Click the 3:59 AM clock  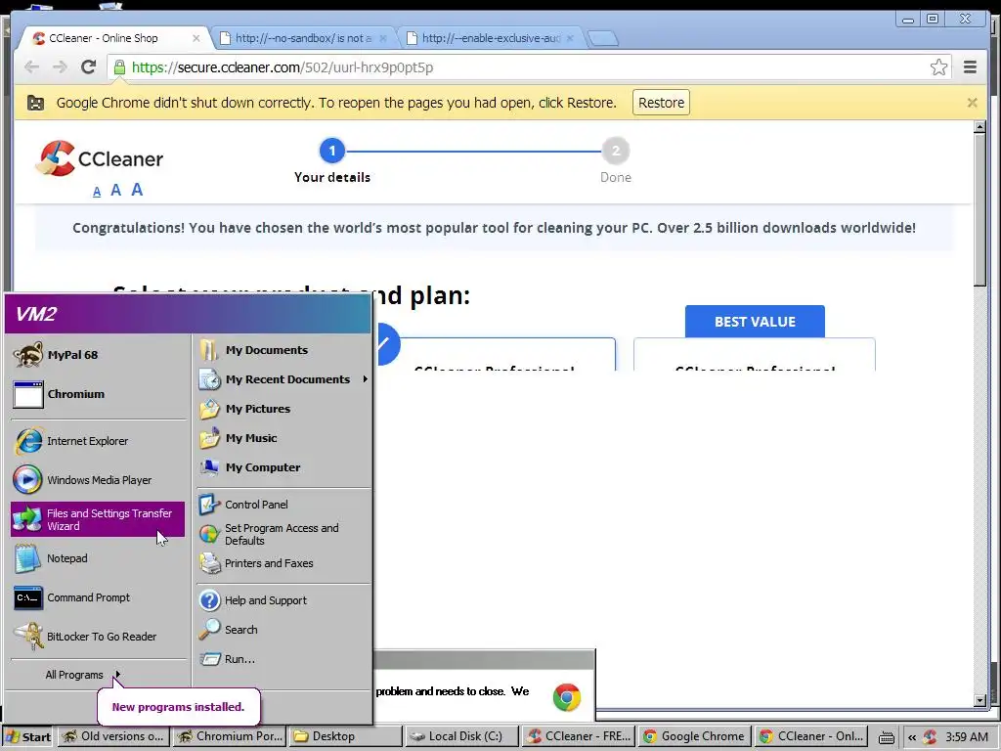click(967, 737)
